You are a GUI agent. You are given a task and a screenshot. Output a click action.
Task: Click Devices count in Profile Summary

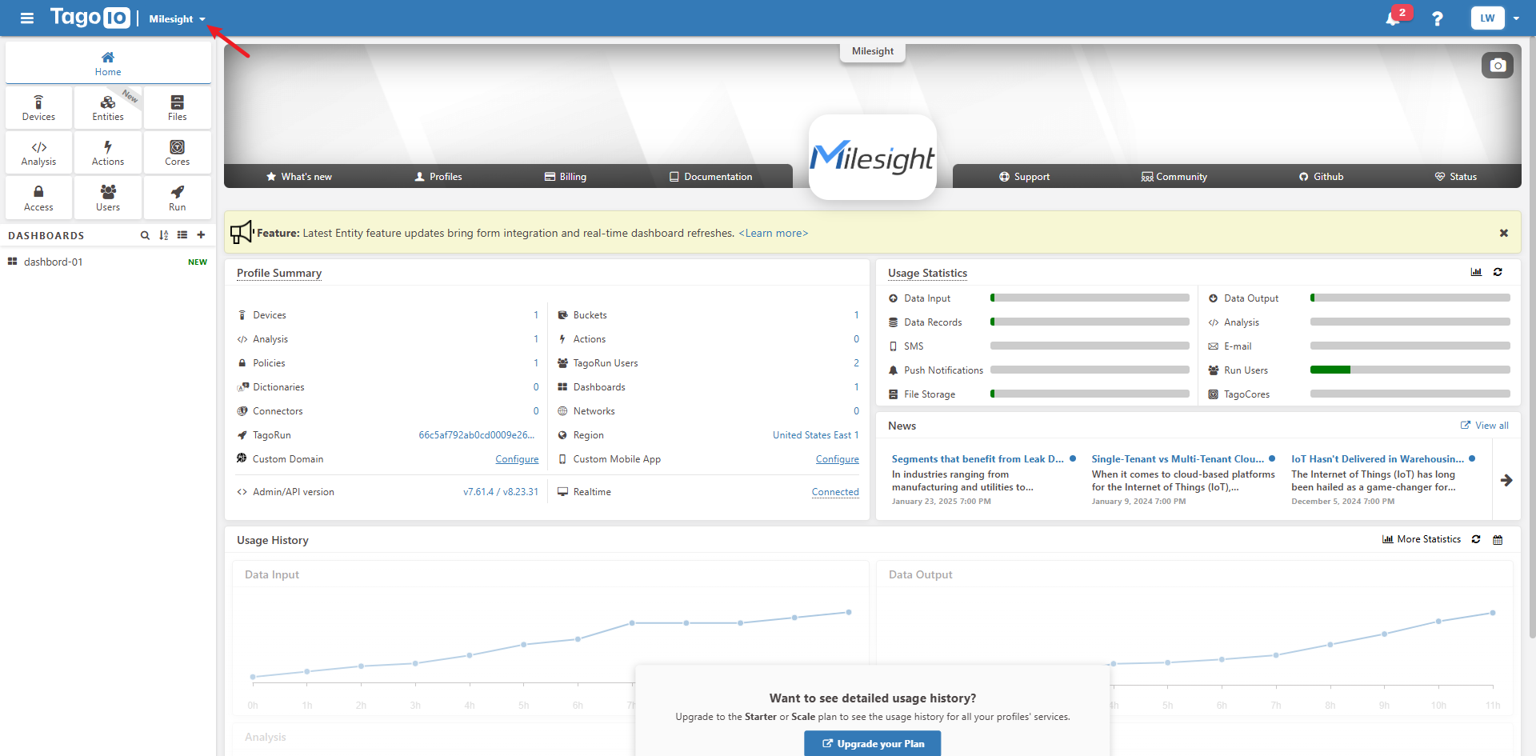click(536, 315)
